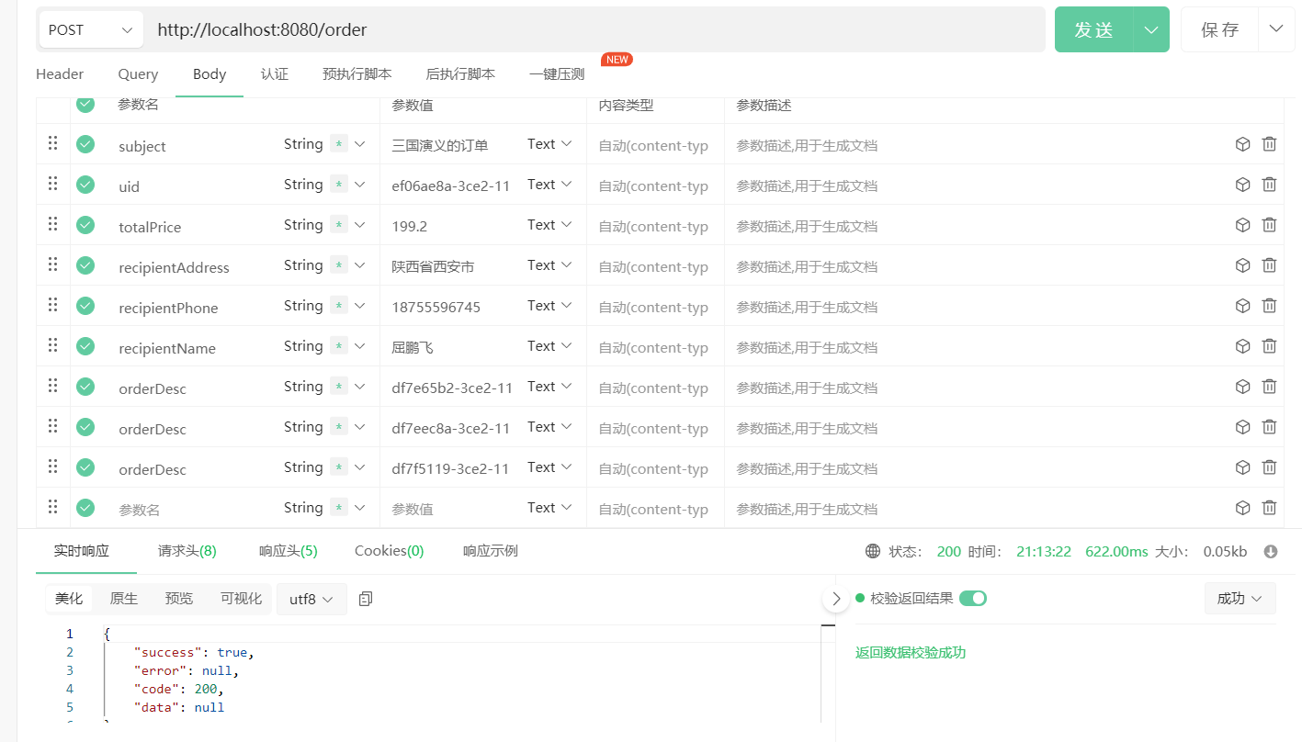Grab the drag handle of subject row

[x=52, y=143]
